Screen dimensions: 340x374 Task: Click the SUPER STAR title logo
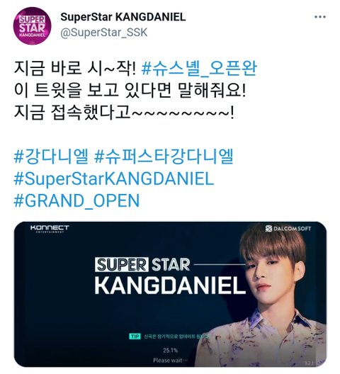[x=142, y=264]
